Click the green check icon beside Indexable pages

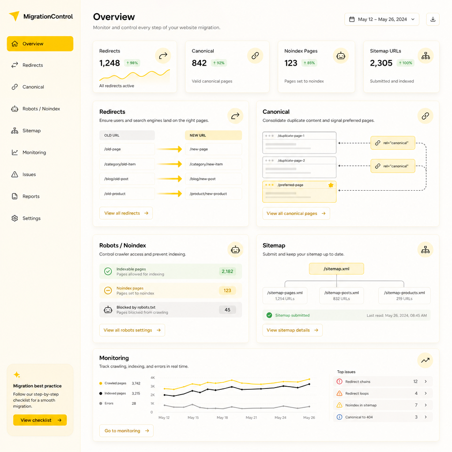click(x=108, y=271)
